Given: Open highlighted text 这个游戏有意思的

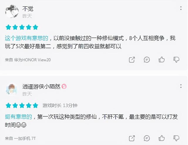Looking at the screenshot, I should coord(26,38).
